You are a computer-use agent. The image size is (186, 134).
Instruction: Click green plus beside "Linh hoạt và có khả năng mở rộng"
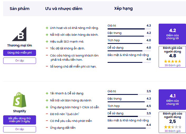[47, 28]
